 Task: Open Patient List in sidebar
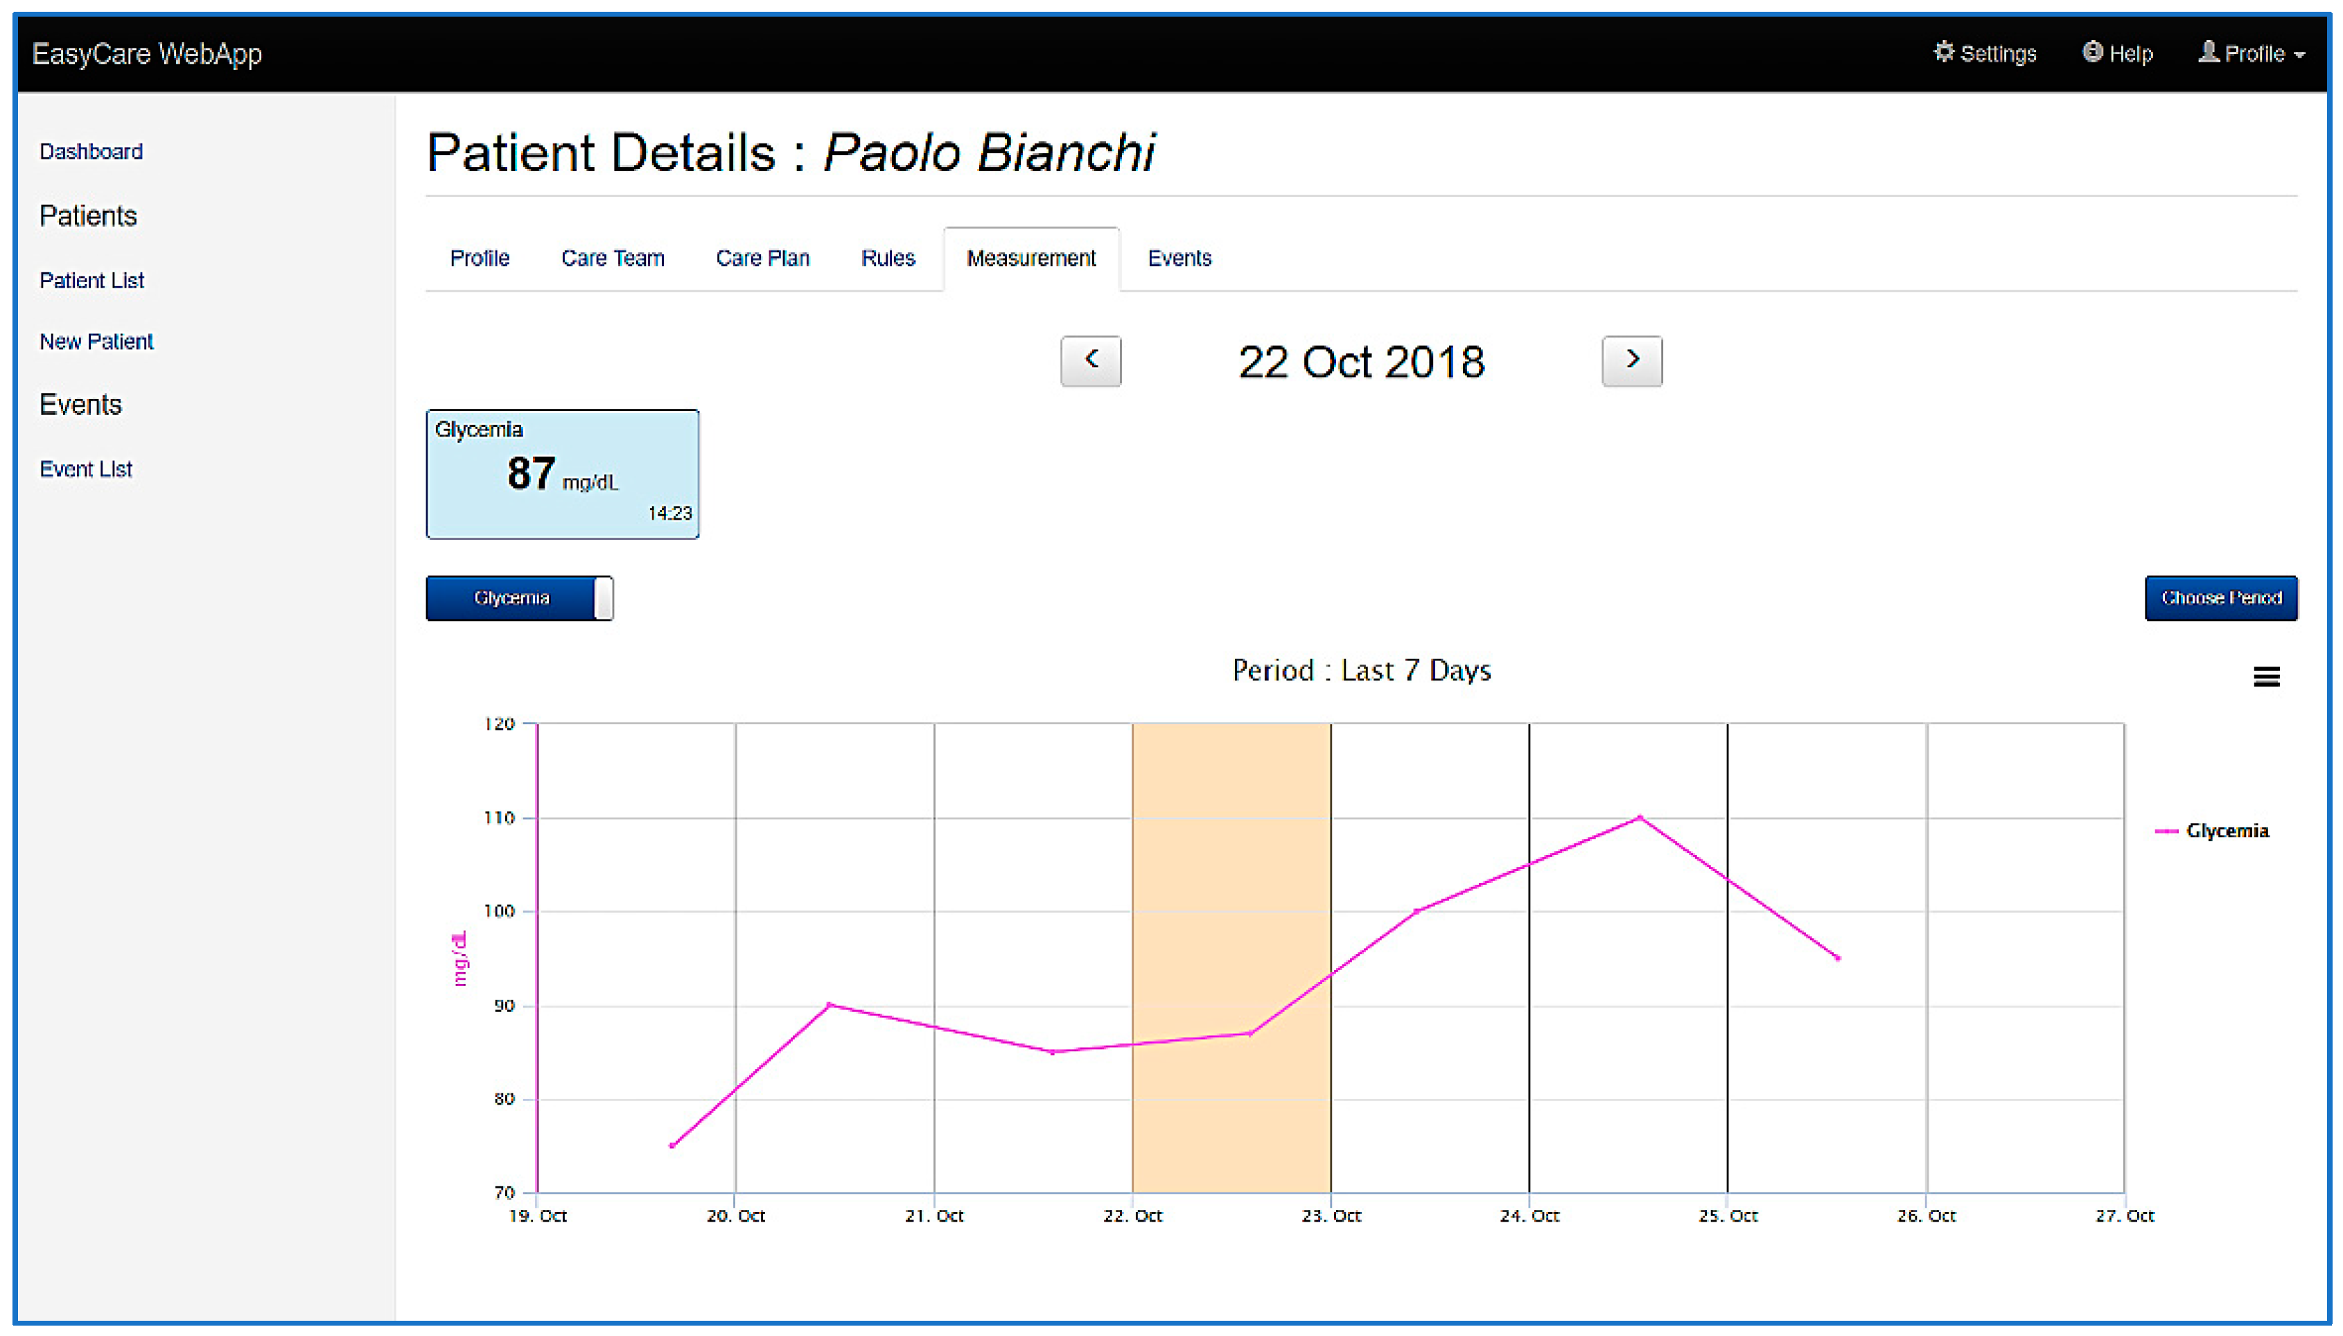[91, 281]
